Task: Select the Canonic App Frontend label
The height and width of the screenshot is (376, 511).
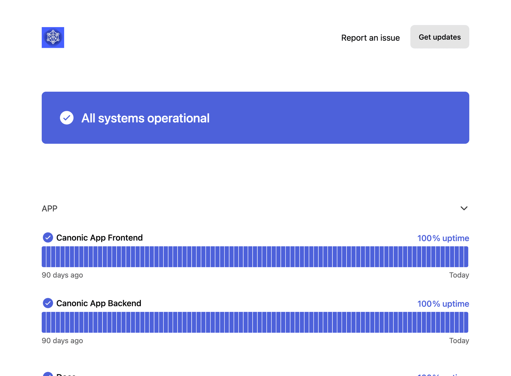Action: coord(100,238)
